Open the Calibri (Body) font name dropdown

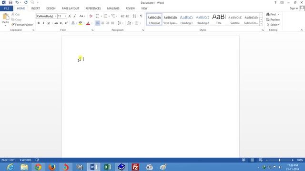56,16
